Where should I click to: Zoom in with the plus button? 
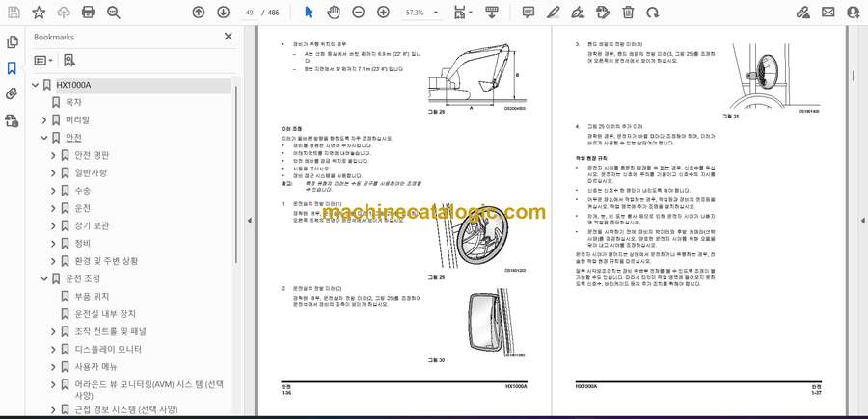point(383,13)
